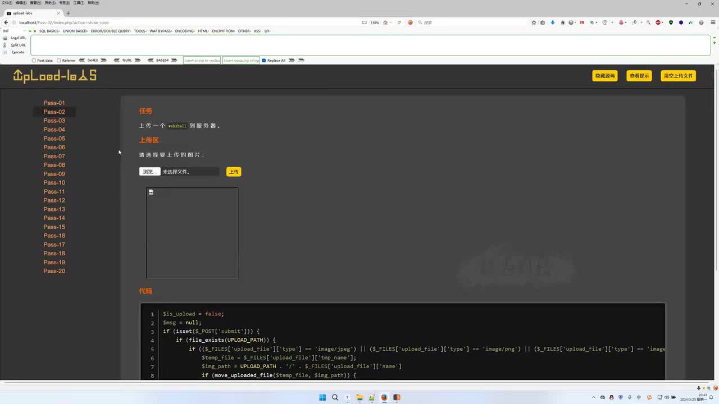Go to the Pass-01 link

[54, 103]
